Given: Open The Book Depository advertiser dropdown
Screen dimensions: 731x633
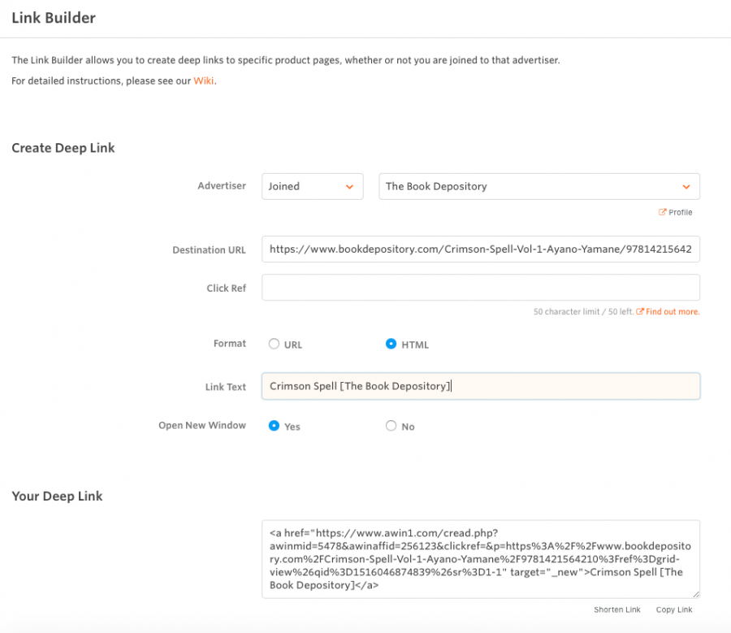Looking at the screenshot, I should pos(539,186).
